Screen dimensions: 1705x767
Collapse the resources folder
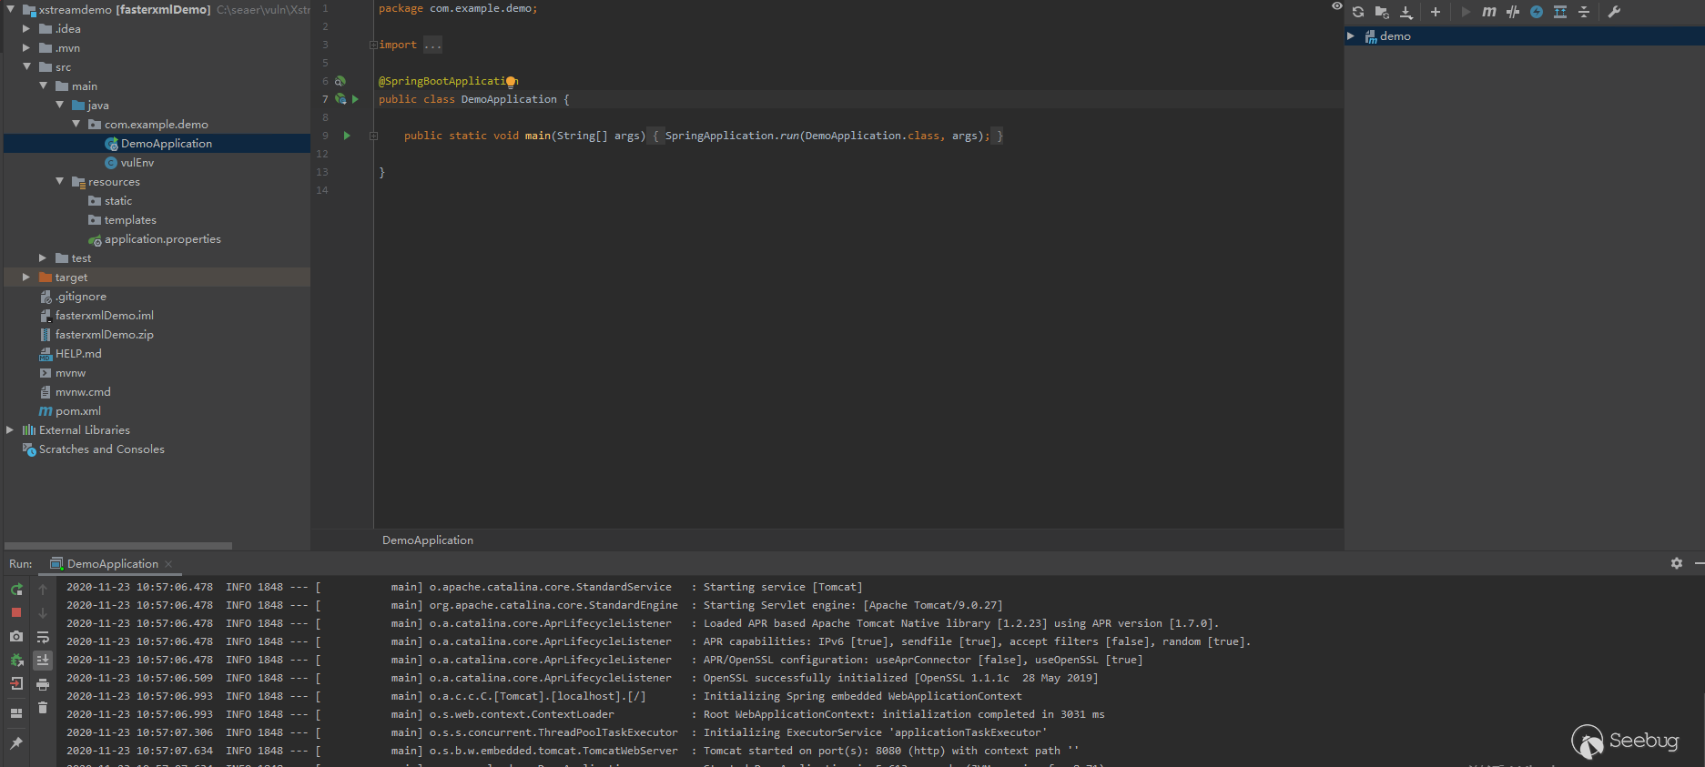[x=60, y=182]
